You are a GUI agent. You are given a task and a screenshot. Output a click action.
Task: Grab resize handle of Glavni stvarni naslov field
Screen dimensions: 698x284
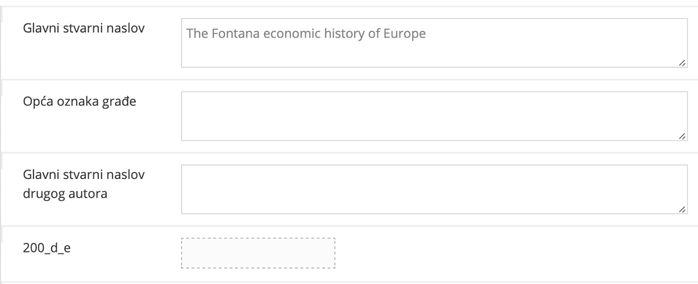point(682,63)
